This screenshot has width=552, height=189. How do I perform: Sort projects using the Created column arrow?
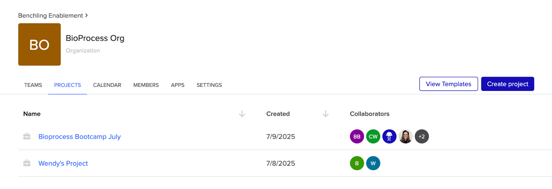[x=325, y=114]
